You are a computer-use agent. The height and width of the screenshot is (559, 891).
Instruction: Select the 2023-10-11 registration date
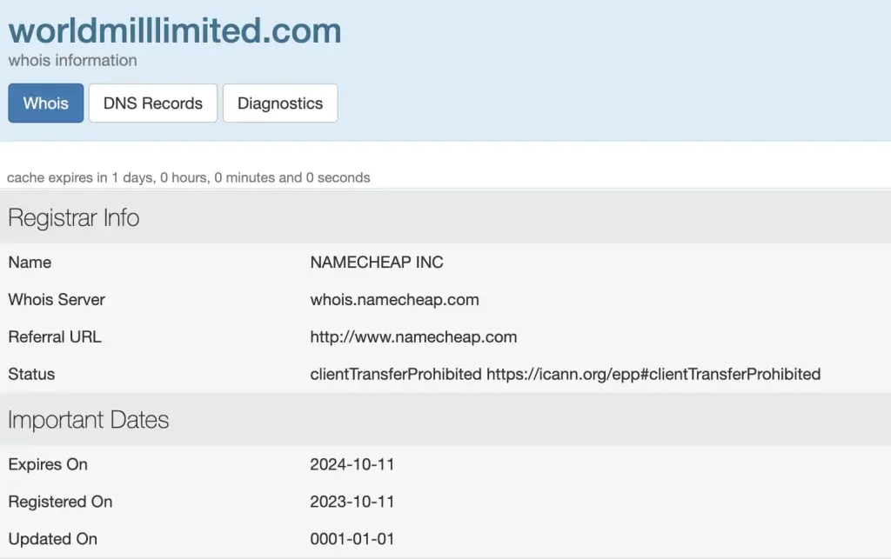click(352, 502)
